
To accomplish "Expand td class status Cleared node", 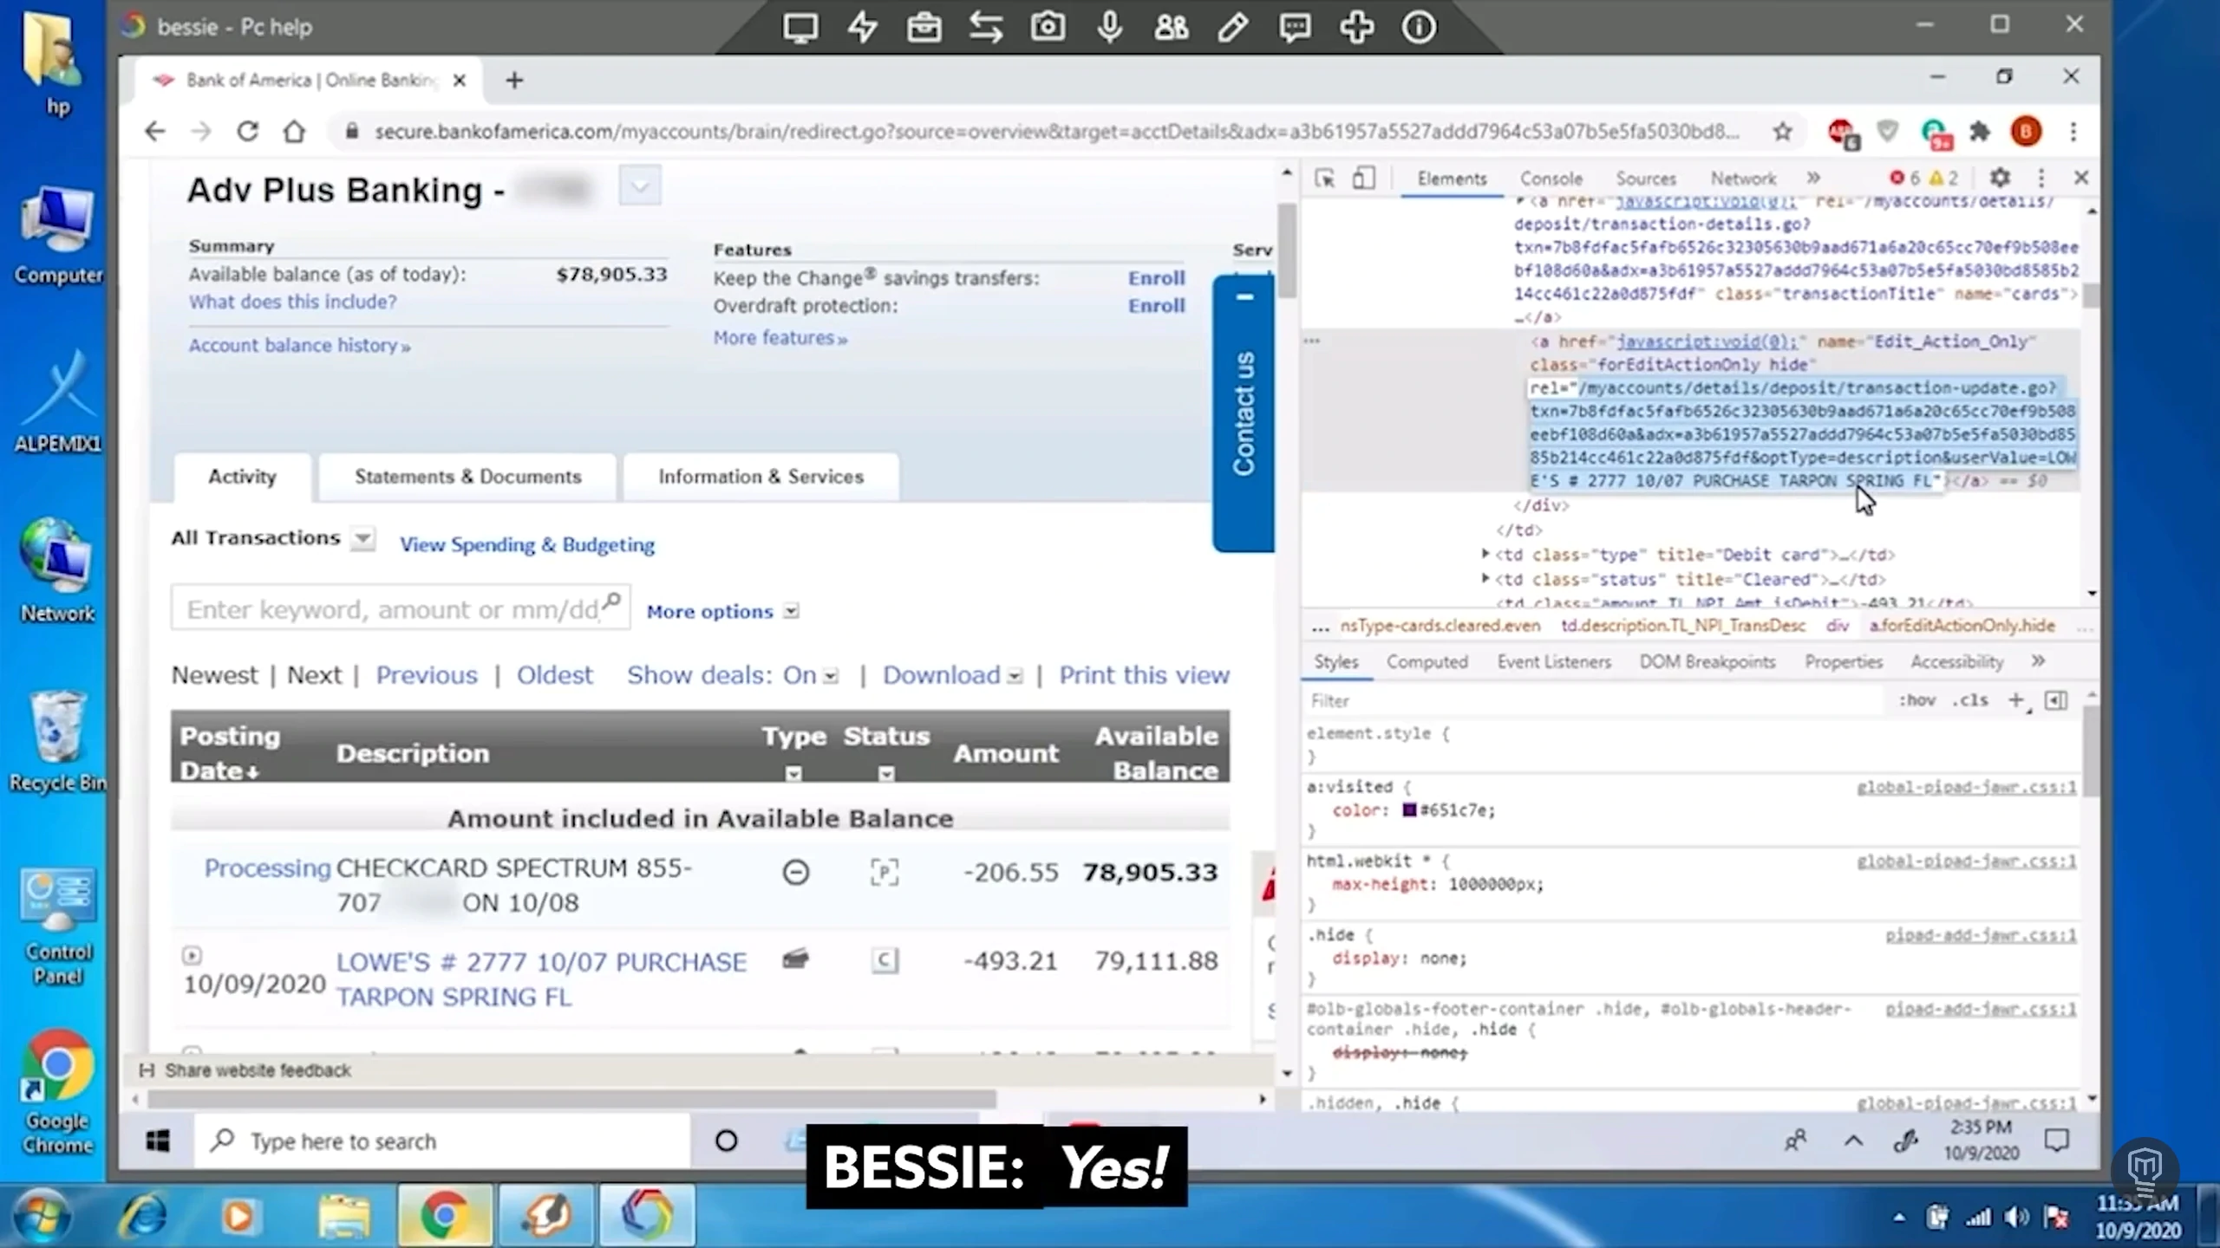I will coord(1485,579).
